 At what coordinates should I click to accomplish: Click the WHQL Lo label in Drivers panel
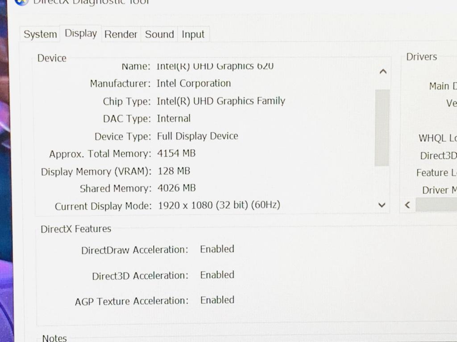pos(438,138)
